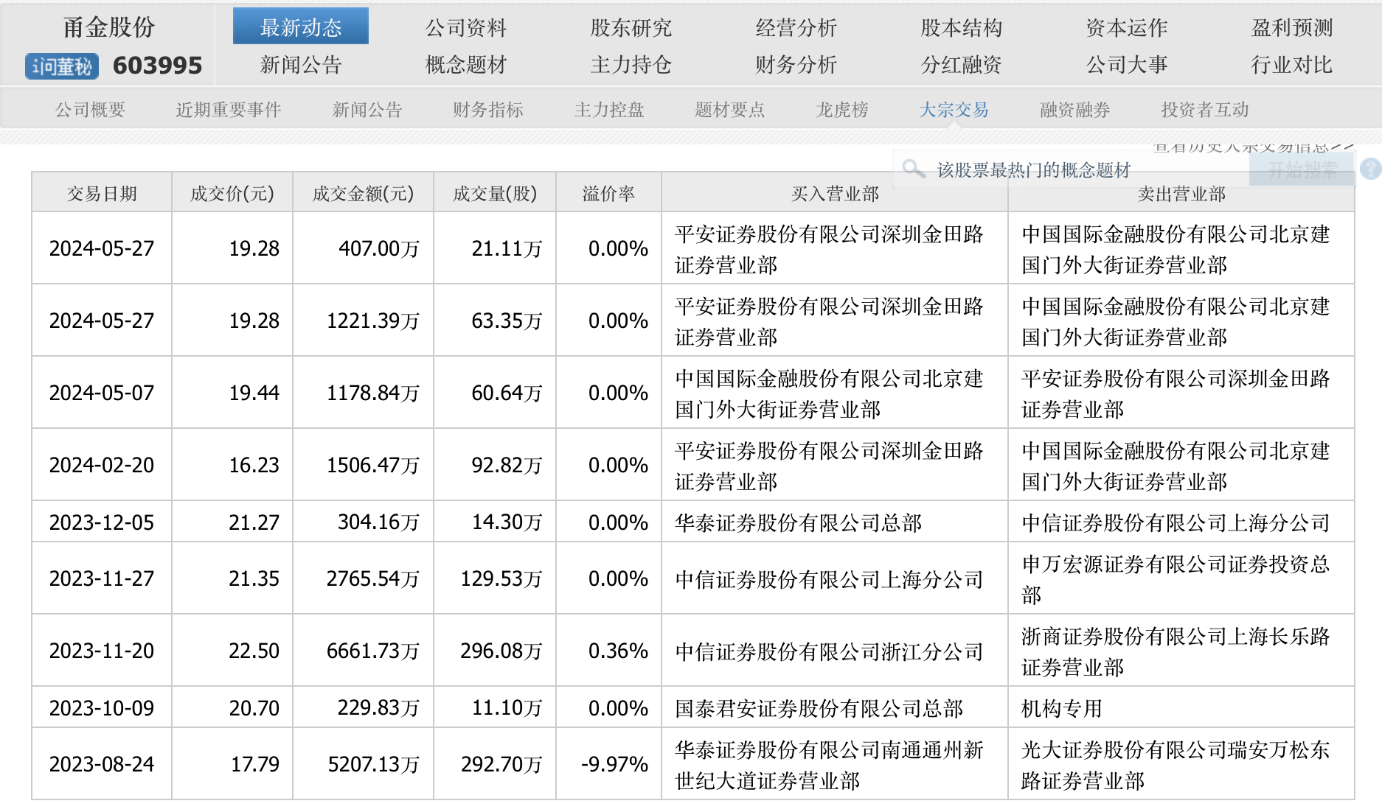
Task: Click the 溢价率 column header
Action: pyautogui.click(x=608, y=193)
